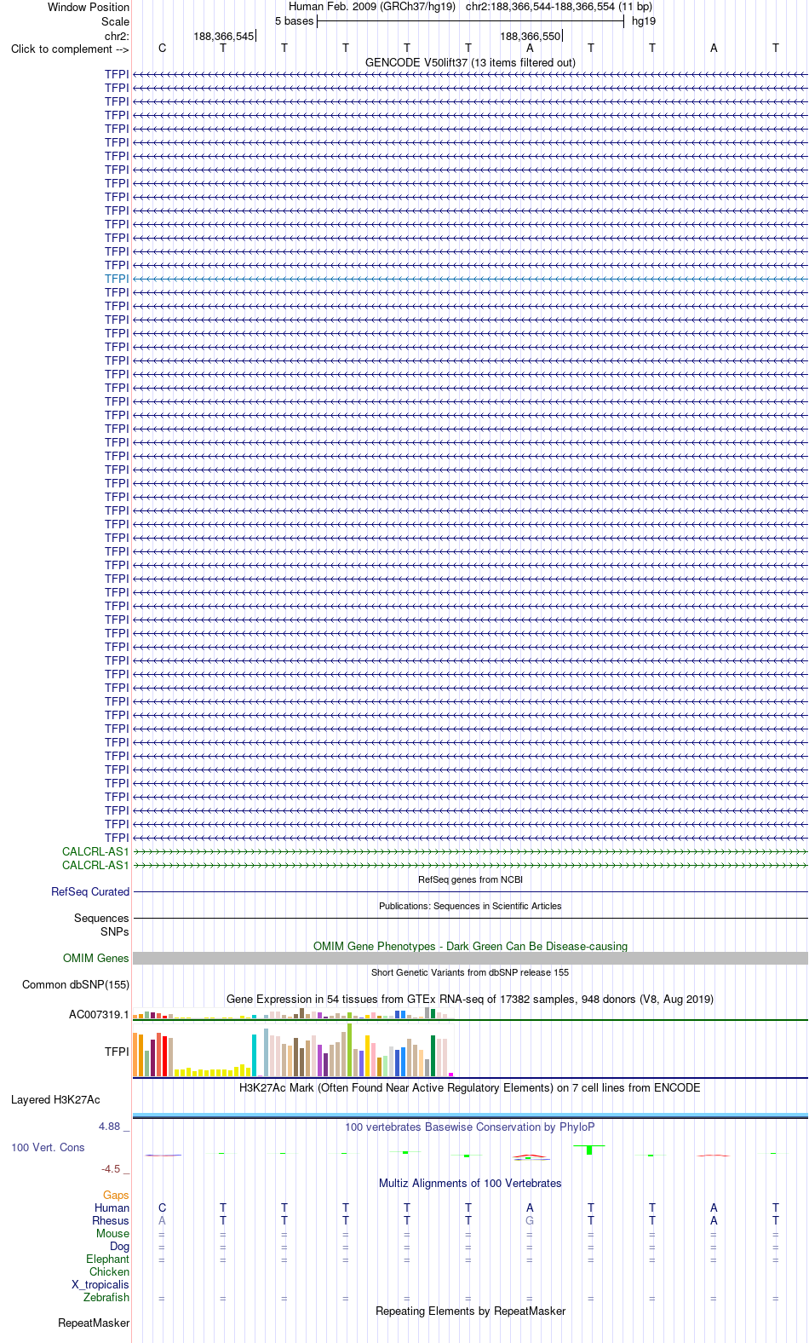Click 'Repeating Elements by RepeatMasker' title

(x=470, y=1311)
